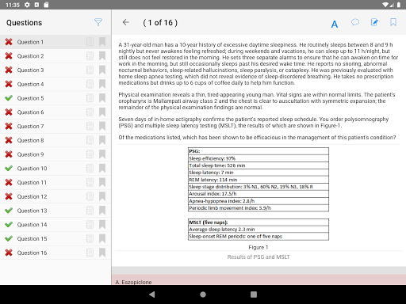Click bookmark flag on Question 10 row
Image resolution: width=406 pixels, height=304 pixels.
[102, 169]
